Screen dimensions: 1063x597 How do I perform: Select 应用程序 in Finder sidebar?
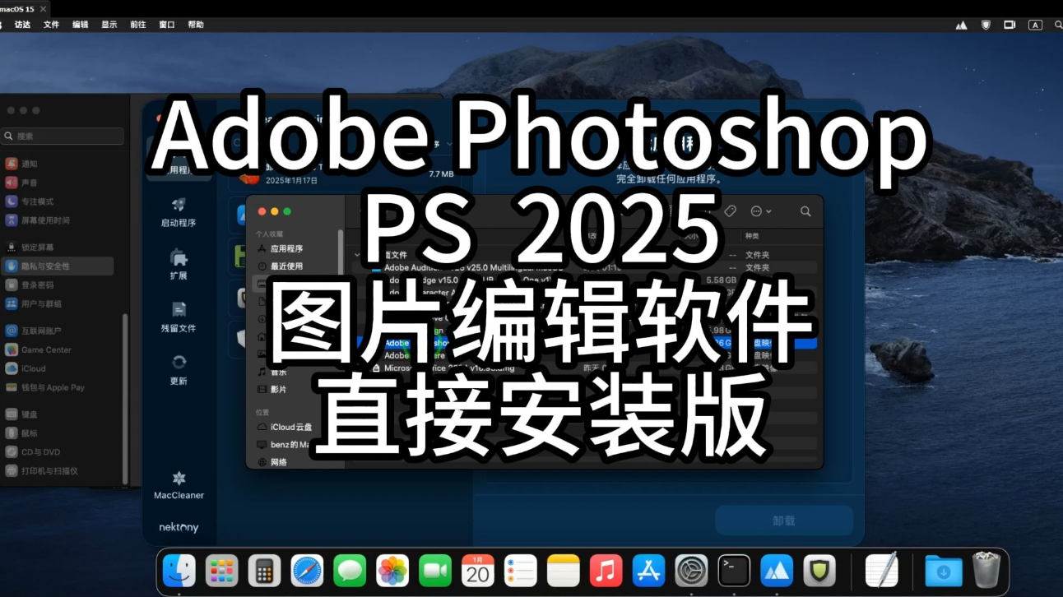coord(280,248)
